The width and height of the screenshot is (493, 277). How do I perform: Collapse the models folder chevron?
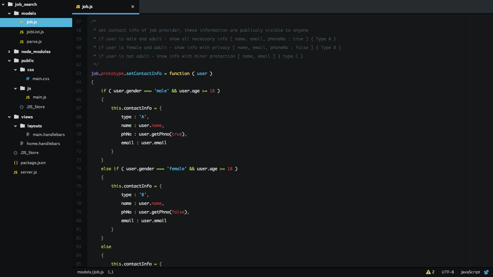tap(9, 14)
